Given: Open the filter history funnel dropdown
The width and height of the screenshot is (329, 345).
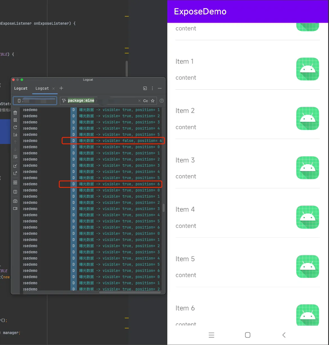Looking at the screenshot, I should tap(64, 101).
